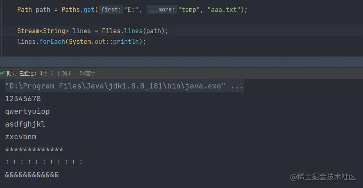The height and width of the screenshot is (188, 363).
Task: Click the ampersands output line
Action: coord(32,175)
